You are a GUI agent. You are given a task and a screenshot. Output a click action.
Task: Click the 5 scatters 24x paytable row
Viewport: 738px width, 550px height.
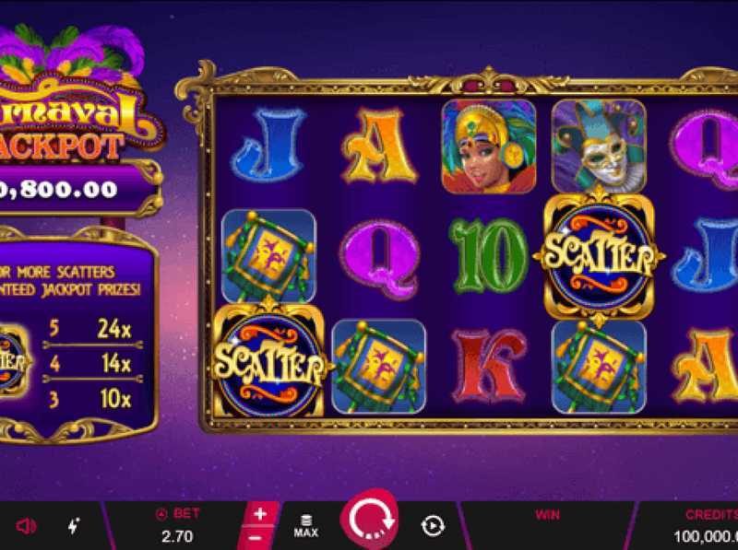(92, 329)
